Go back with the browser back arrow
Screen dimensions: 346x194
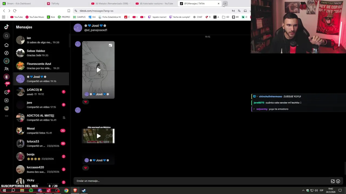coord(4,11)
